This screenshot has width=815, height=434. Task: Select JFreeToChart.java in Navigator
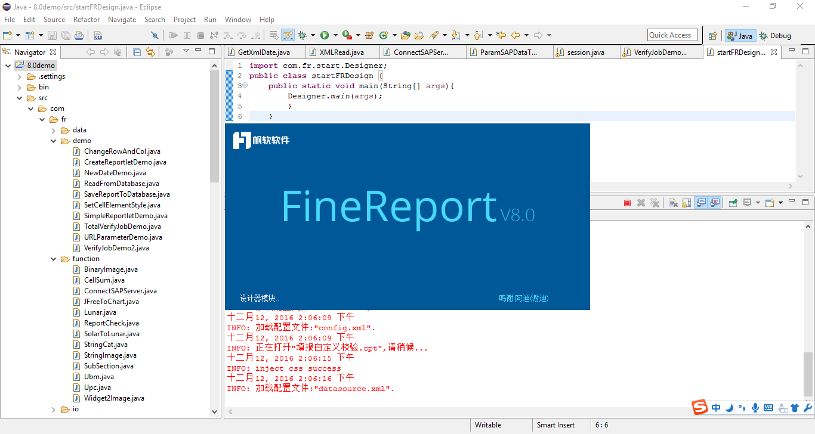[112, 302]
